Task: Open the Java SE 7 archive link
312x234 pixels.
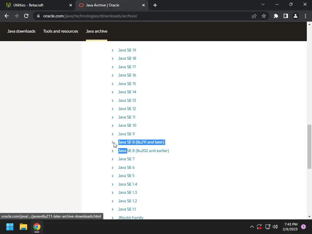Action: coord(126,159)
